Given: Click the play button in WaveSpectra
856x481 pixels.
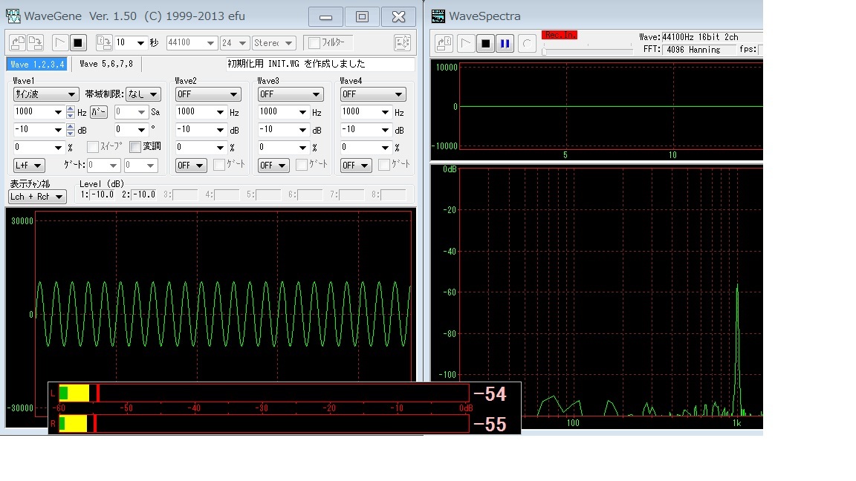Looking at the screenshot, I should click(x=466, y=44).
